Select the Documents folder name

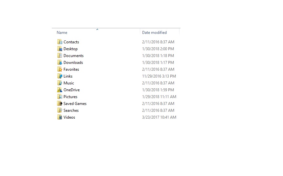pos(73,56)
